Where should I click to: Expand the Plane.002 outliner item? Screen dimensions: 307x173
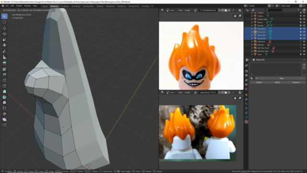(252, 29)
